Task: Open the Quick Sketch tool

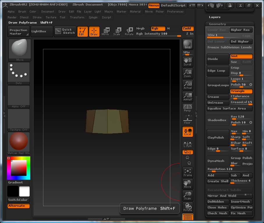Action: 65,31
